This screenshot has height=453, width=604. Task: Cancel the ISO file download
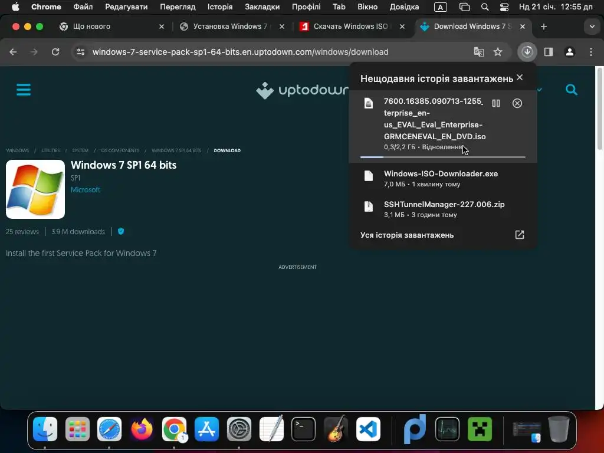coord(517,103)
